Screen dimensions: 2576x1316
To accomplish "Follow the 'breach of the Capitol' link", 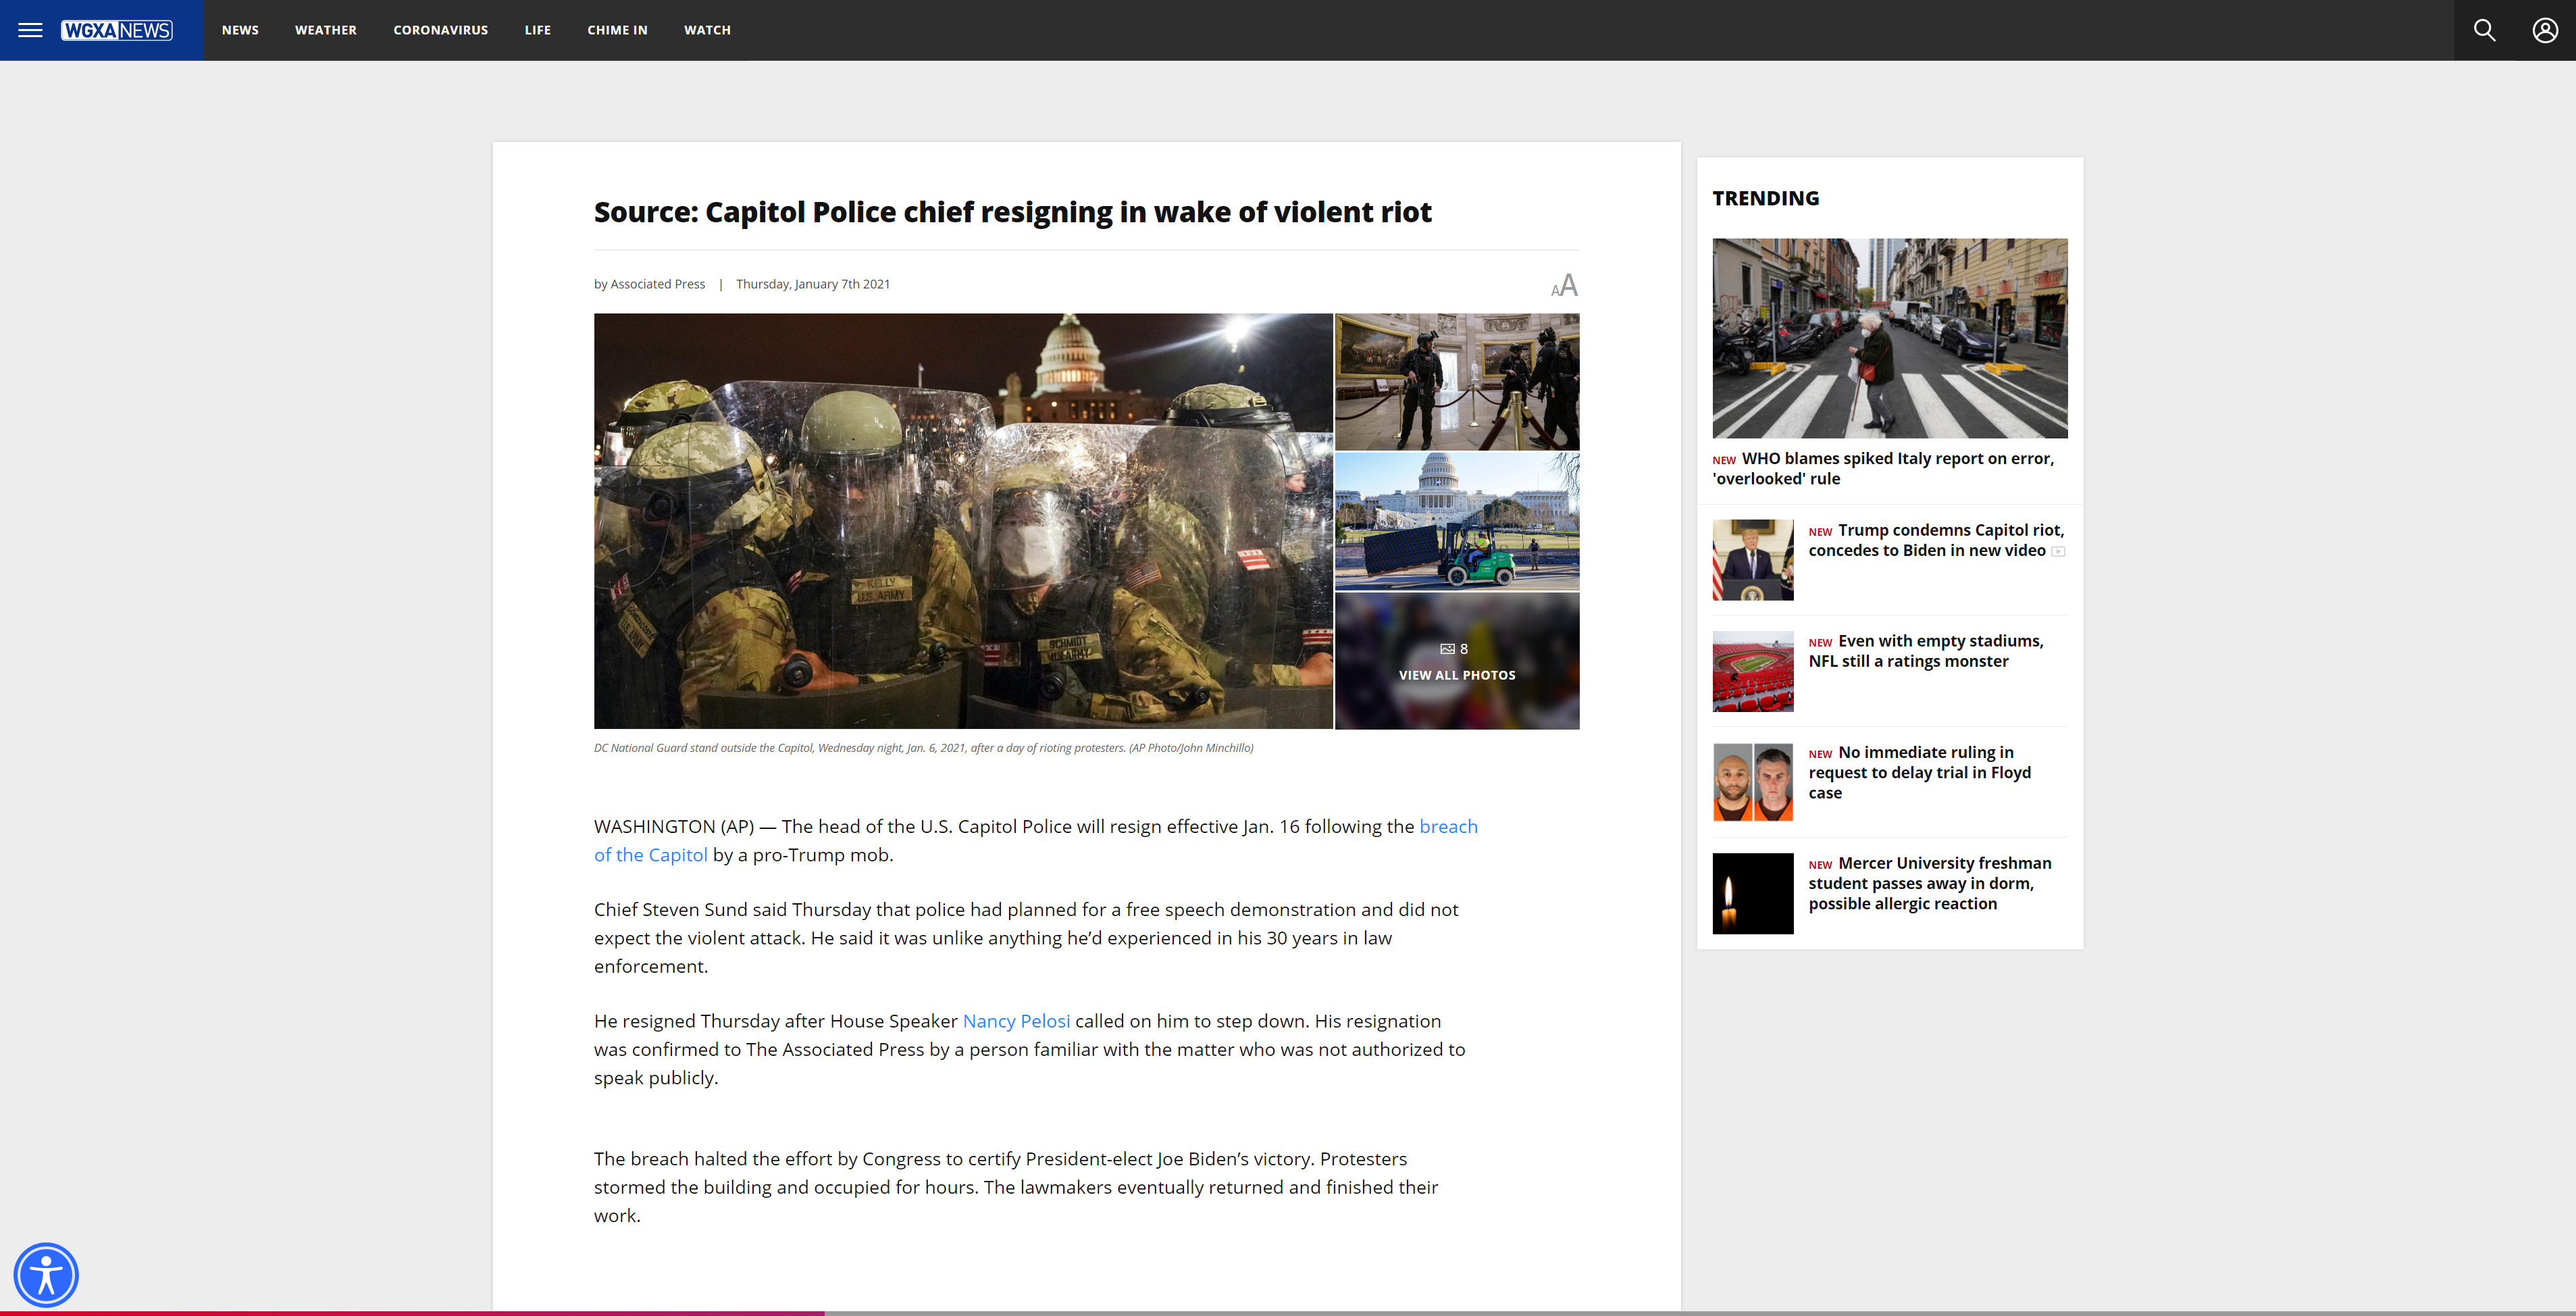I will coord(1447,826).
